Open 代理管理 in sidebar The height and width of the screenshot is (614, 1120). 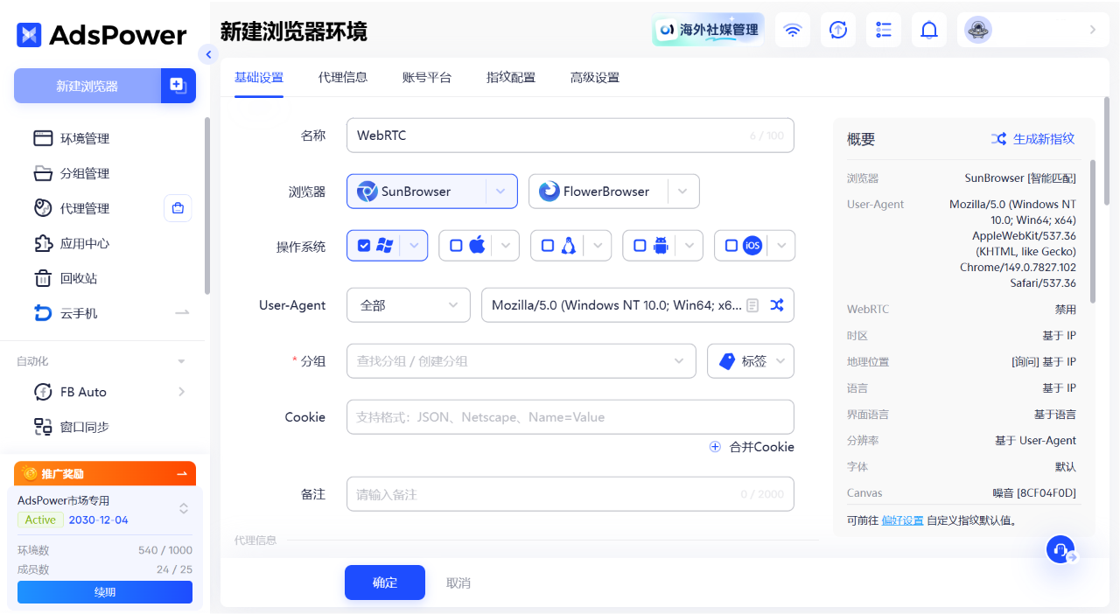pyautogui.click(x=85, y=208)
